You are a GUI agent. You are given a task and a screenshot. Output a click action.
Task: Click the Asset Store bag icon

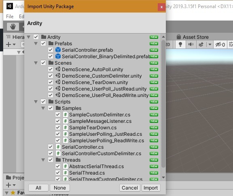pos(179,37)
